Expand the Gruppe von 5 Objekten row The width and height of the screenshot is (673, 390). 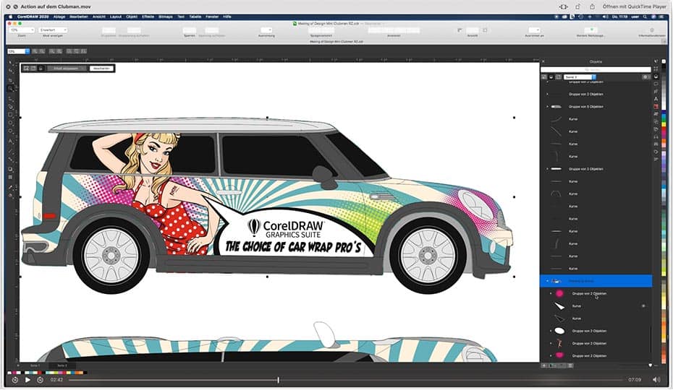point(547,106)
